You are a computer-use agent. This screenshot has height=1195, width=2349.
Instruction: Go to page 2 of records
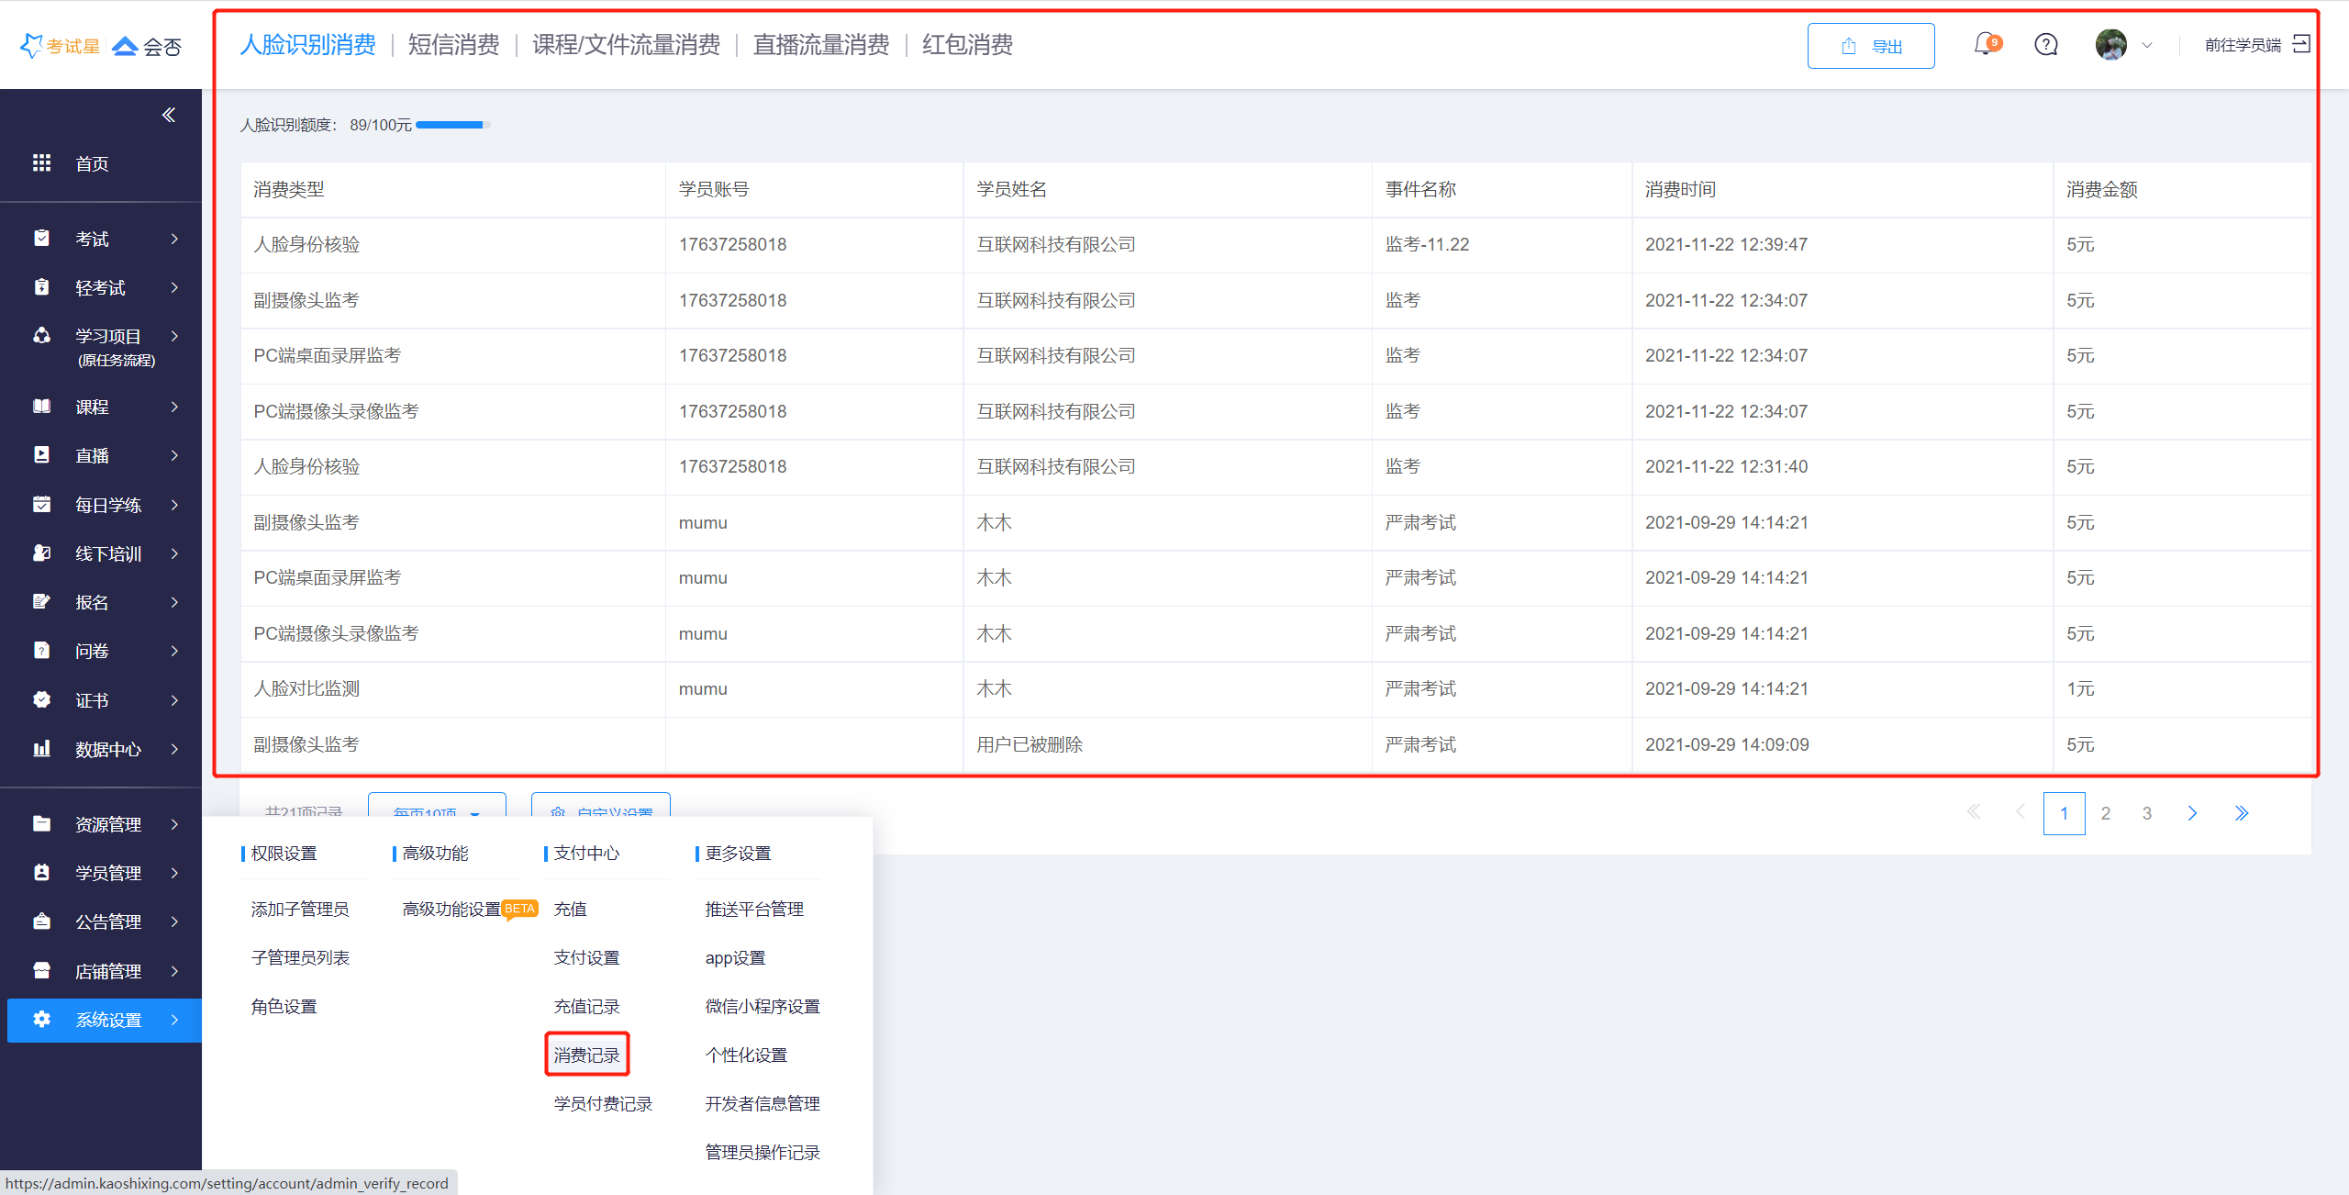click(x=2105, y=813)
